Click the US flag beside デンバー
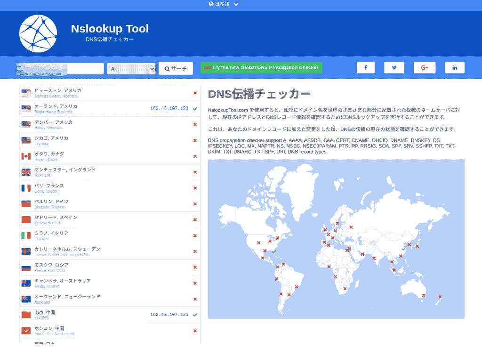 tap(26, 124)
